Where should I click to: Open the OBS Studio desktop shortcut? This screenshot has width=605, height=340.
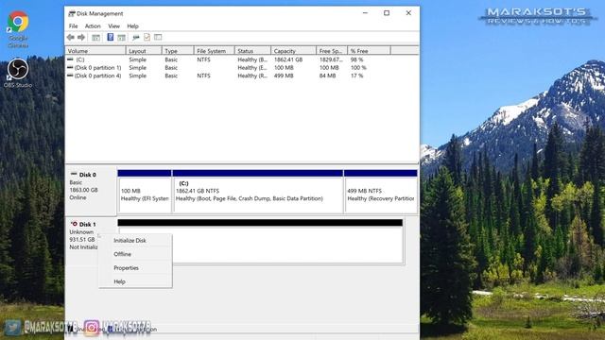[18, 73]
